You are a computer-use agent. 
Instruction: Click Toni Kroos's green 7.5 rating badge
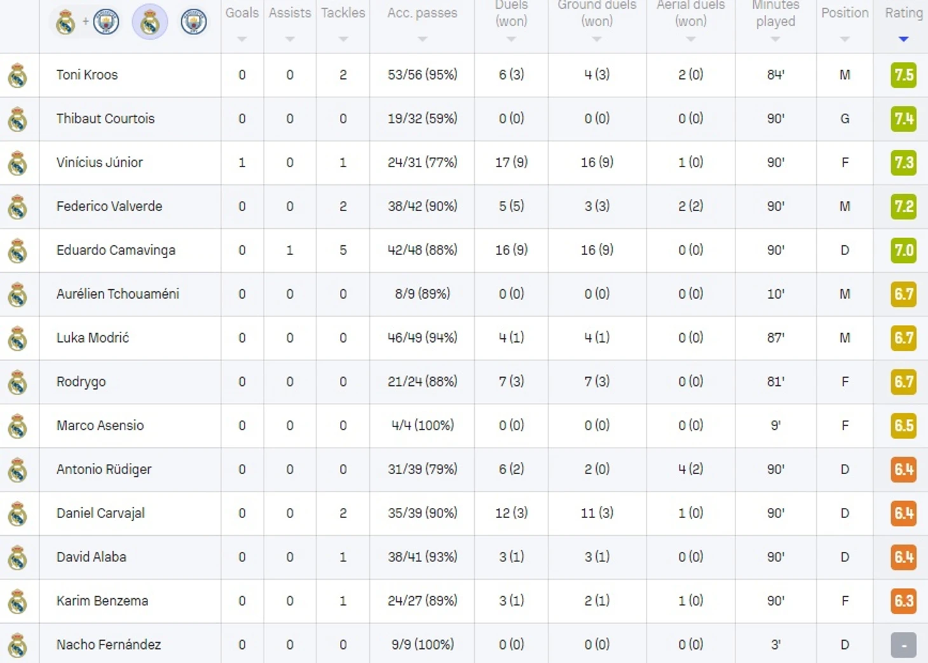[x=903, y=75]
